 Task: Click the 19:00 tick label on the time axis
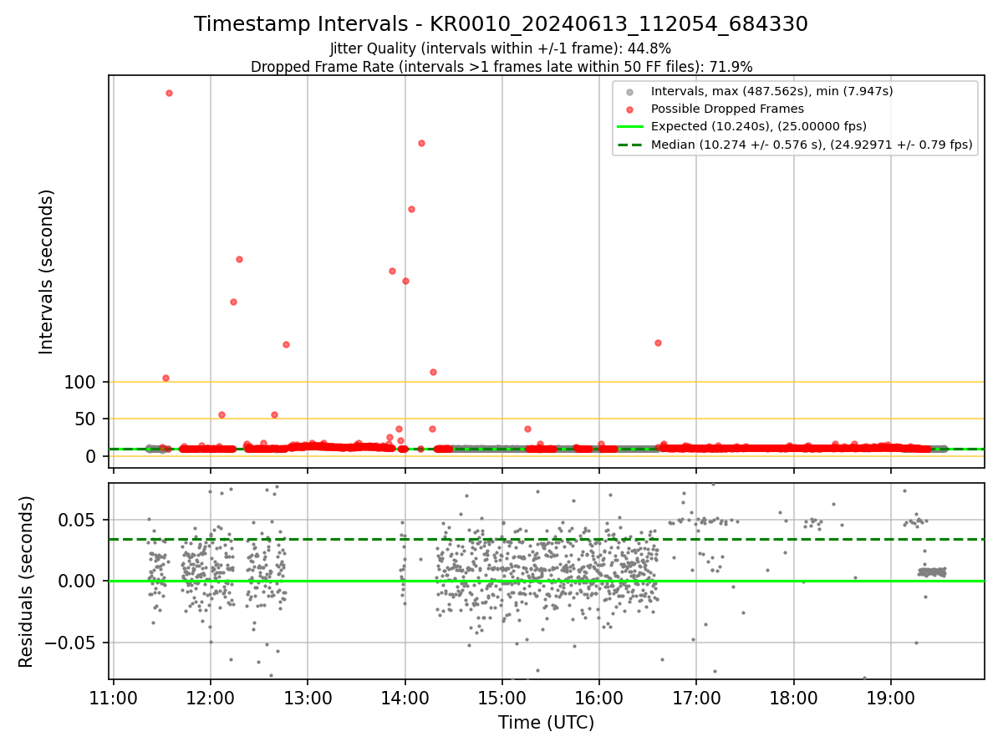coord(891,697)
